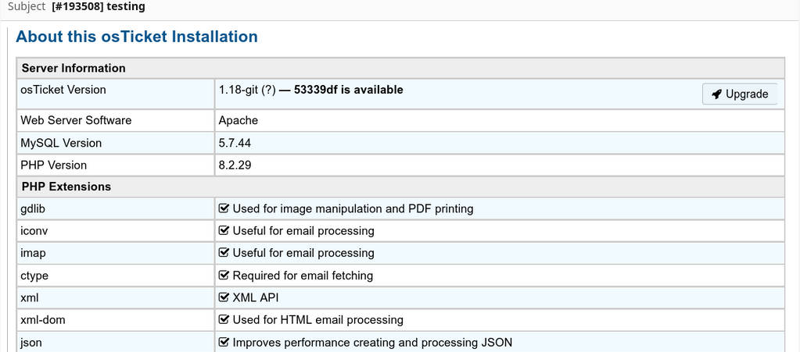Click the 'MySQL Version' label
The width and height of the screenshot is (800, 352).
click(61, 143)
